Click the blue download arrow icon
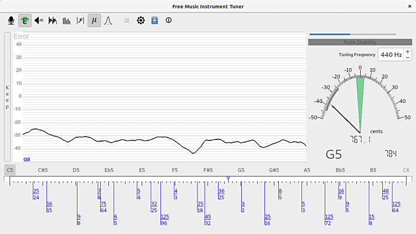This screenshot has height=234, width=416. coord(154,21)
